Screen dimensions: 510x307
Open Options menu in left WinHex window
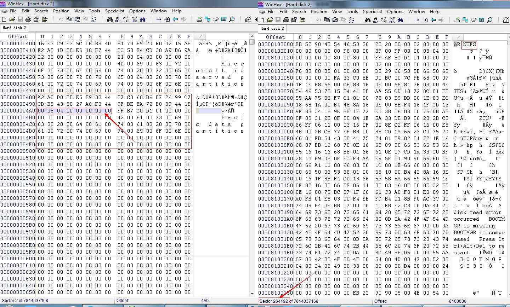pyautogui.click(x=137, y=11)
